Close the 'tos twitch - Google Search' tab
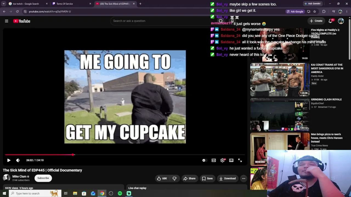The height and width of the screenshot is (197, 351). (x=47, y=4)
